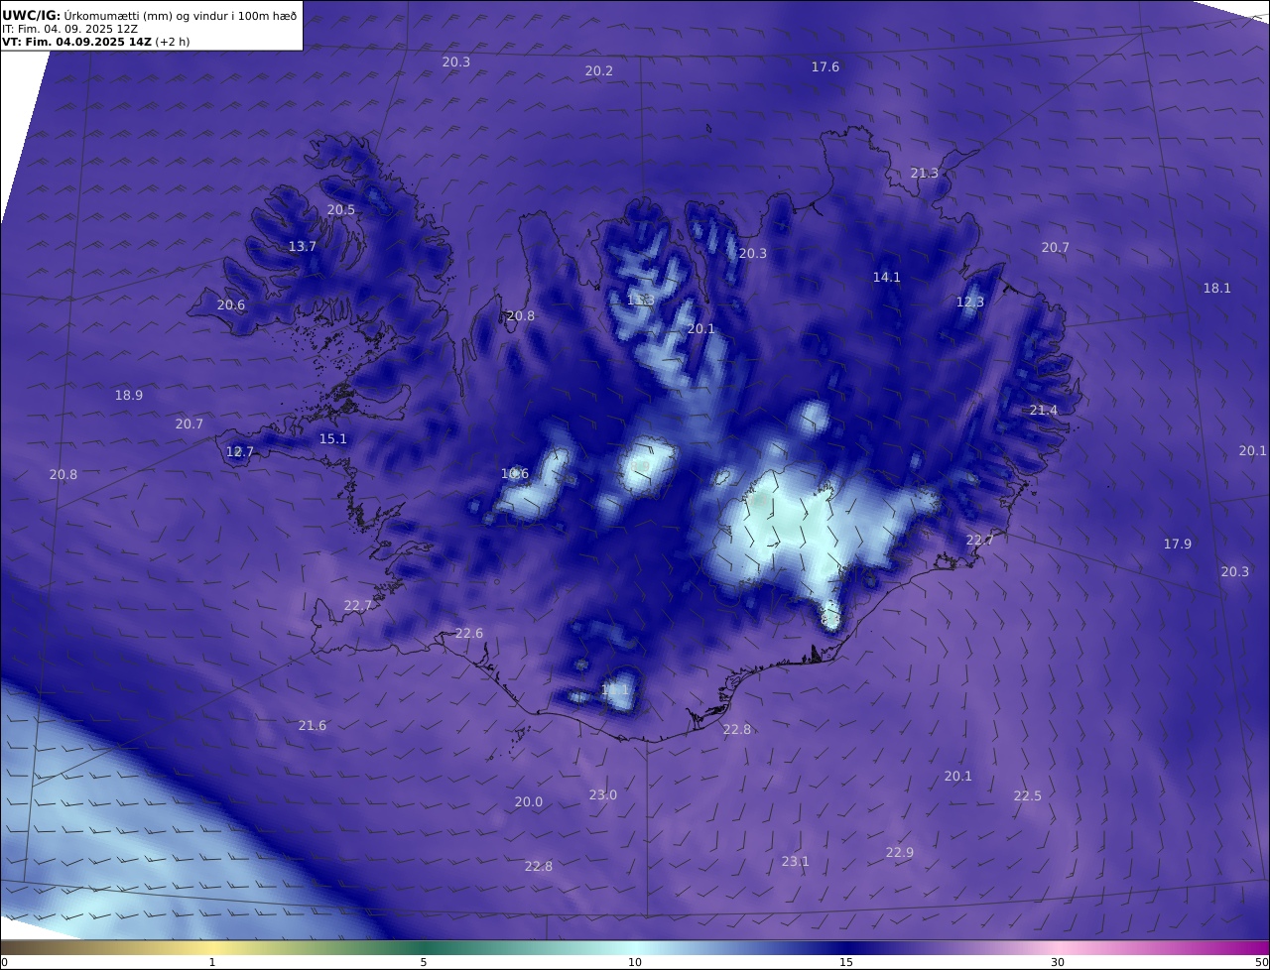The image size is (1270, 970).
Task: Click the VT valid time line 14Z
Action: click(95, 42)
